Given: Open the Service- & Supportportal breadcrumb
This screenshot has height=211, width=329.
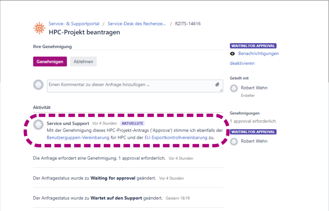Looking at the screenshot, I should click(x=74, y=24).
